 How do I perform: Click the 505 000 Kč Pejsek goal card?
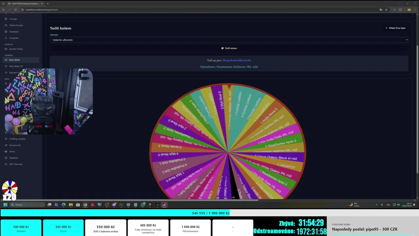63,228
